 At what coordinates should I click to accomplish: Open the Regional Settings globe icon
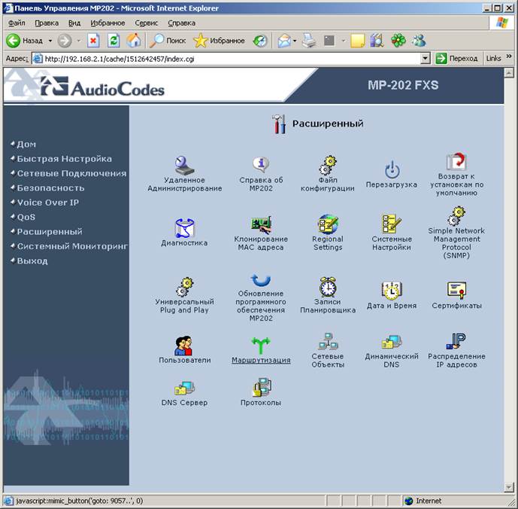tap(327, 224)
